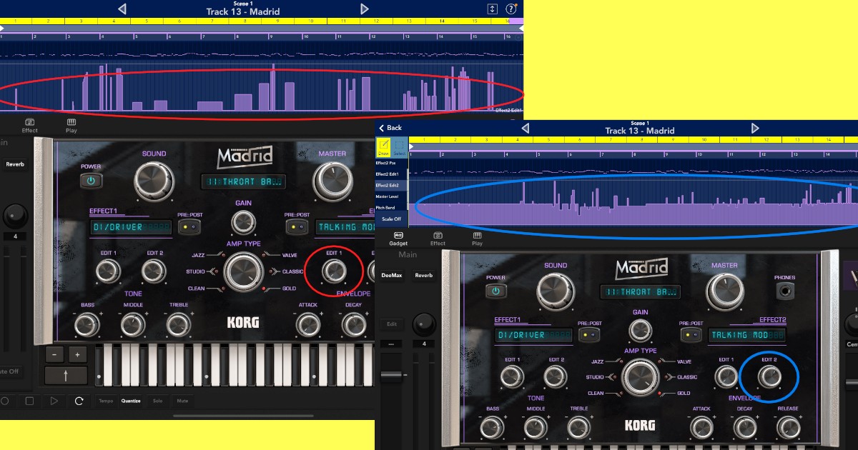Open the Quantize setting
Screen dimensions: 858x450
tap(131, 401)
